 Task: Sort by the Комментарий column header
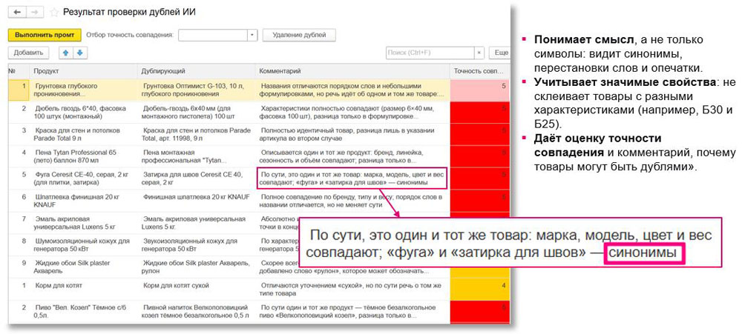tap(352, 71)
